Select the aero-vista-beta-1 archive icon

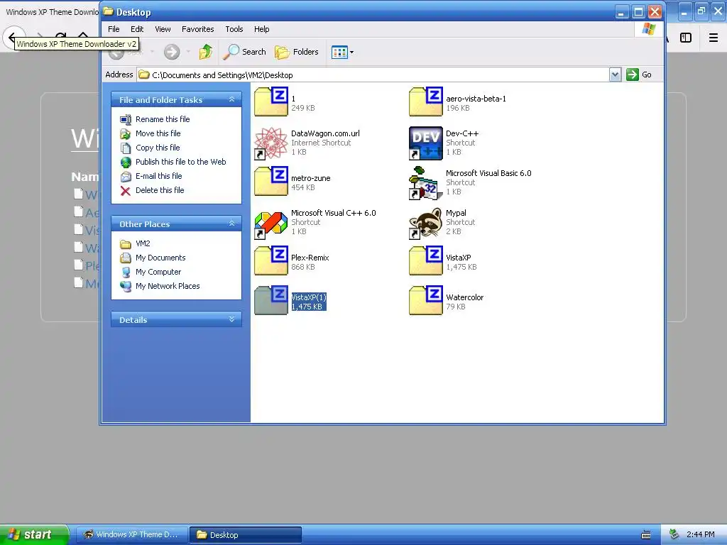tap(426, 101)
